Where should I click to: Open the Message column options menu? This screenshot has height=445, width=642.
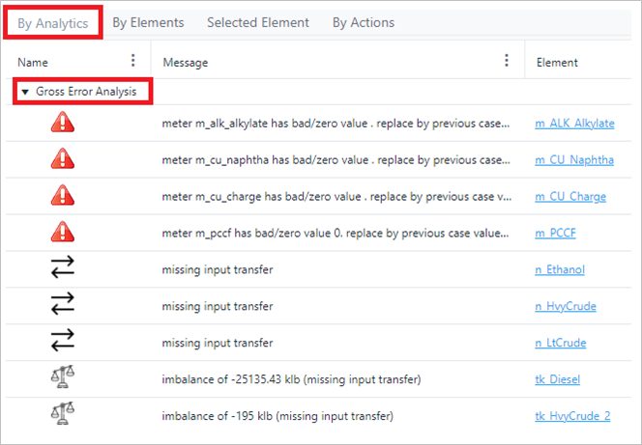507,62
